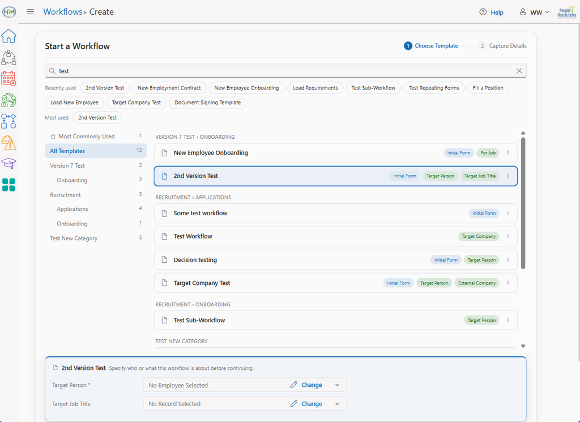This screenshot has width=580, height=422.
Task: Open the graduation cap training icon
Action: click(x=8, y=163)
